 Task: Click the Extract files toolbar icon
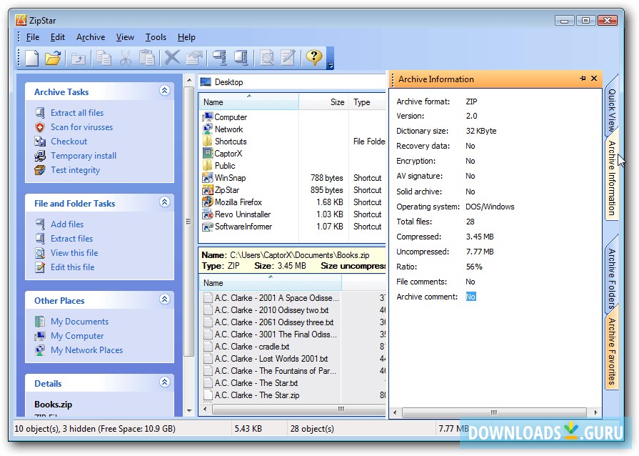tap(241, 58)
